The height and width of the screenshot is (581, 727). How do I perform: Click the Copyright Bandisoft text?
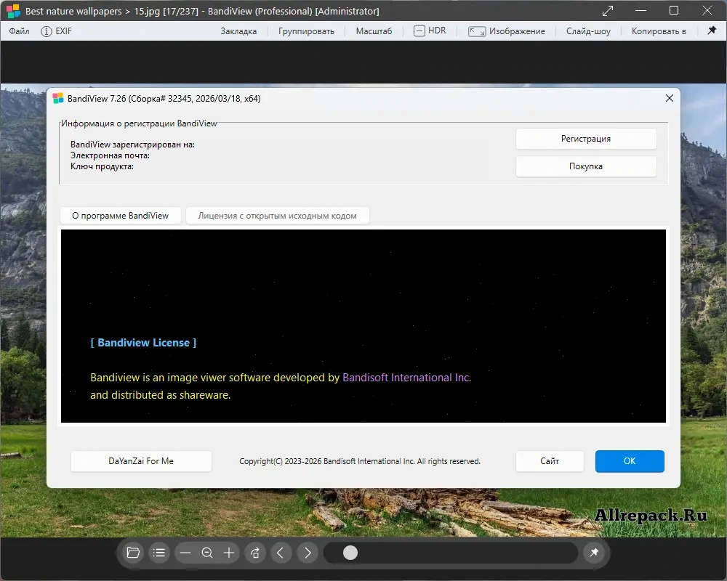(x=360, y=461)
